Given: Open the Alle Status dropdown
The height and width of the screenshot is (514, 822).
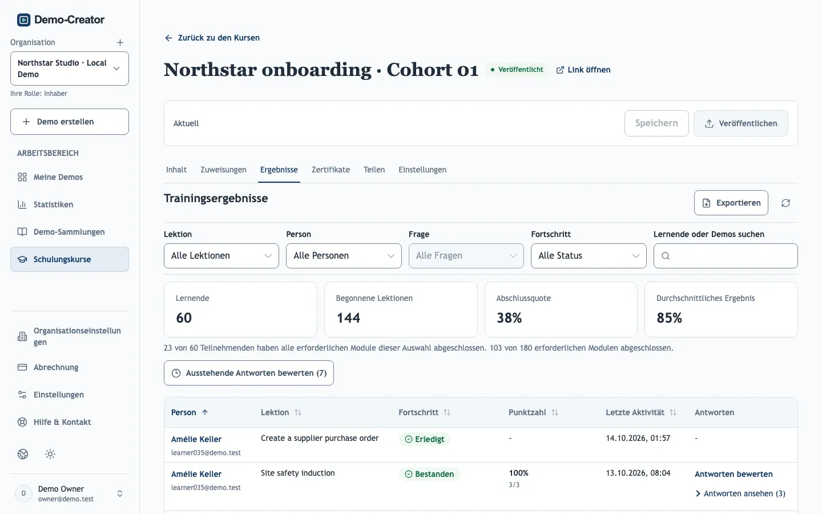Looking at the screenshot, I should pos(589,256).
